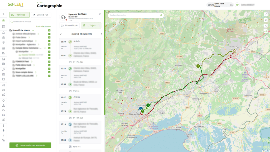Click the green vehicle map control icon
The image size is (270, 152).
pos(266,31)
